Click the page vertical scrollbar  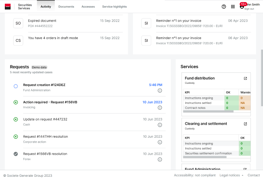(x=261, y=66)
